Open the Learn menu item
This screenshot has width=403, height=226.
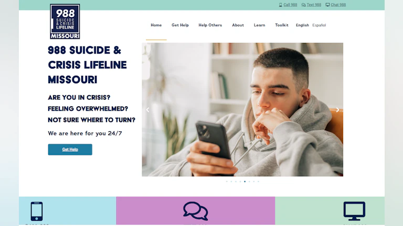coord(259,25)
